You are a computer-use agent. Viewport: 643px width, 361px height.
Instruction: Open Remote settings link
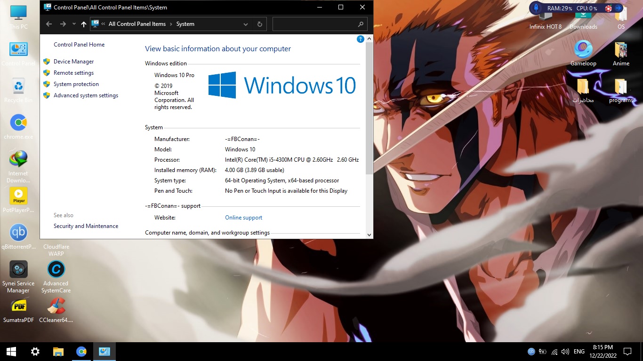coord(73,73)
